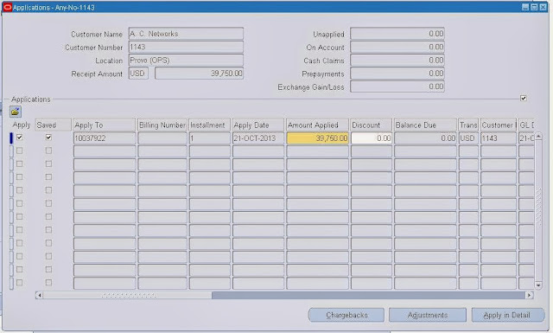Click the folder icon under Applications

(16, 112)
